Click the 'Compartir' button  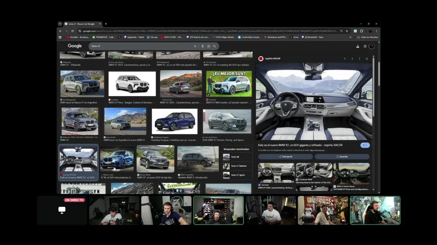[285, 157]
